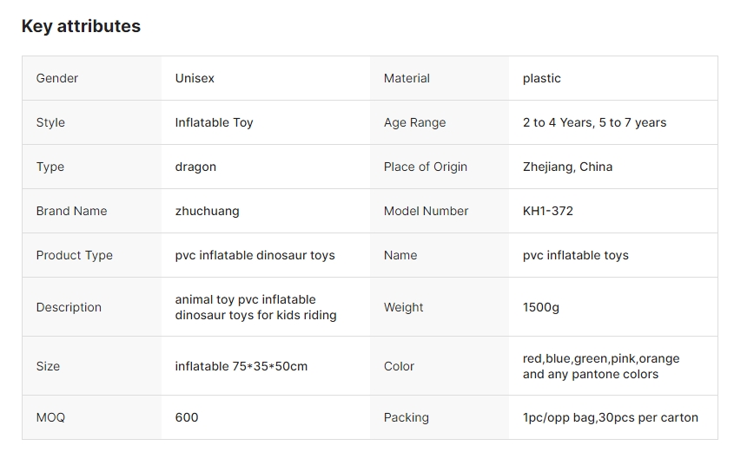
Task: Select the Place of Origin label
Action: (426, 167)
